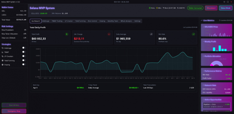Screen dimensions: 234x114
Task: Click the trend icon in Daily Average card
Action: (x=151, y=34)
